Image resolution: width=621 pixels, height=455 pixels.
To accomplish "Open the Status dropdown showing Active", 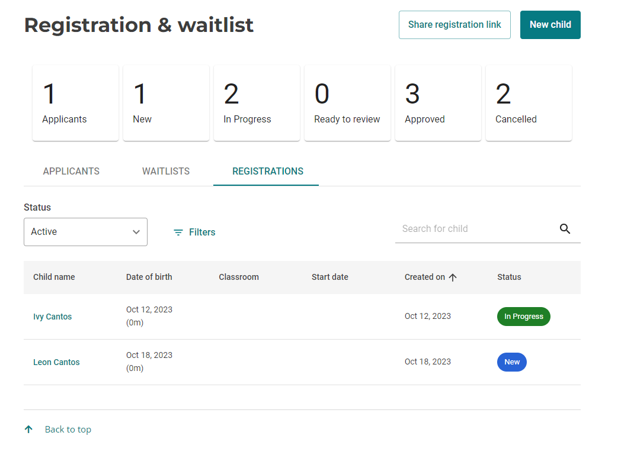I will (x=85, y=232).
